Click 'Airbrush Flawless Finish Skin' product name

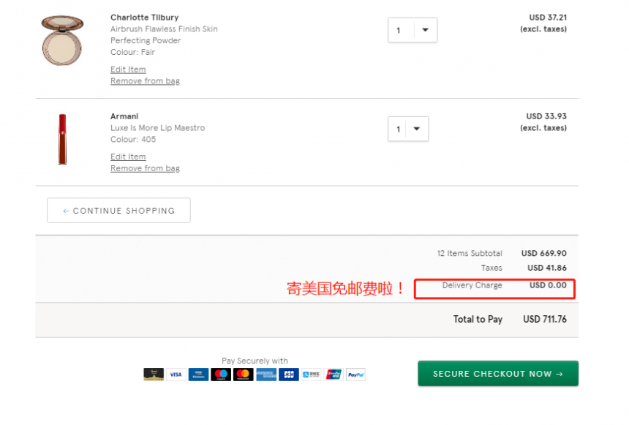164,29
